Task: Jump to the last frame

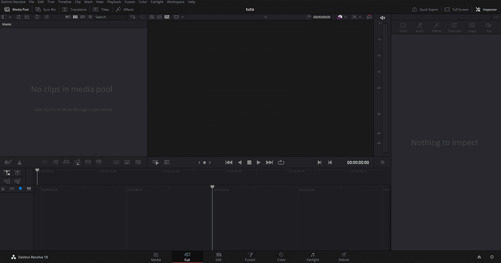Action: point(270,162)
